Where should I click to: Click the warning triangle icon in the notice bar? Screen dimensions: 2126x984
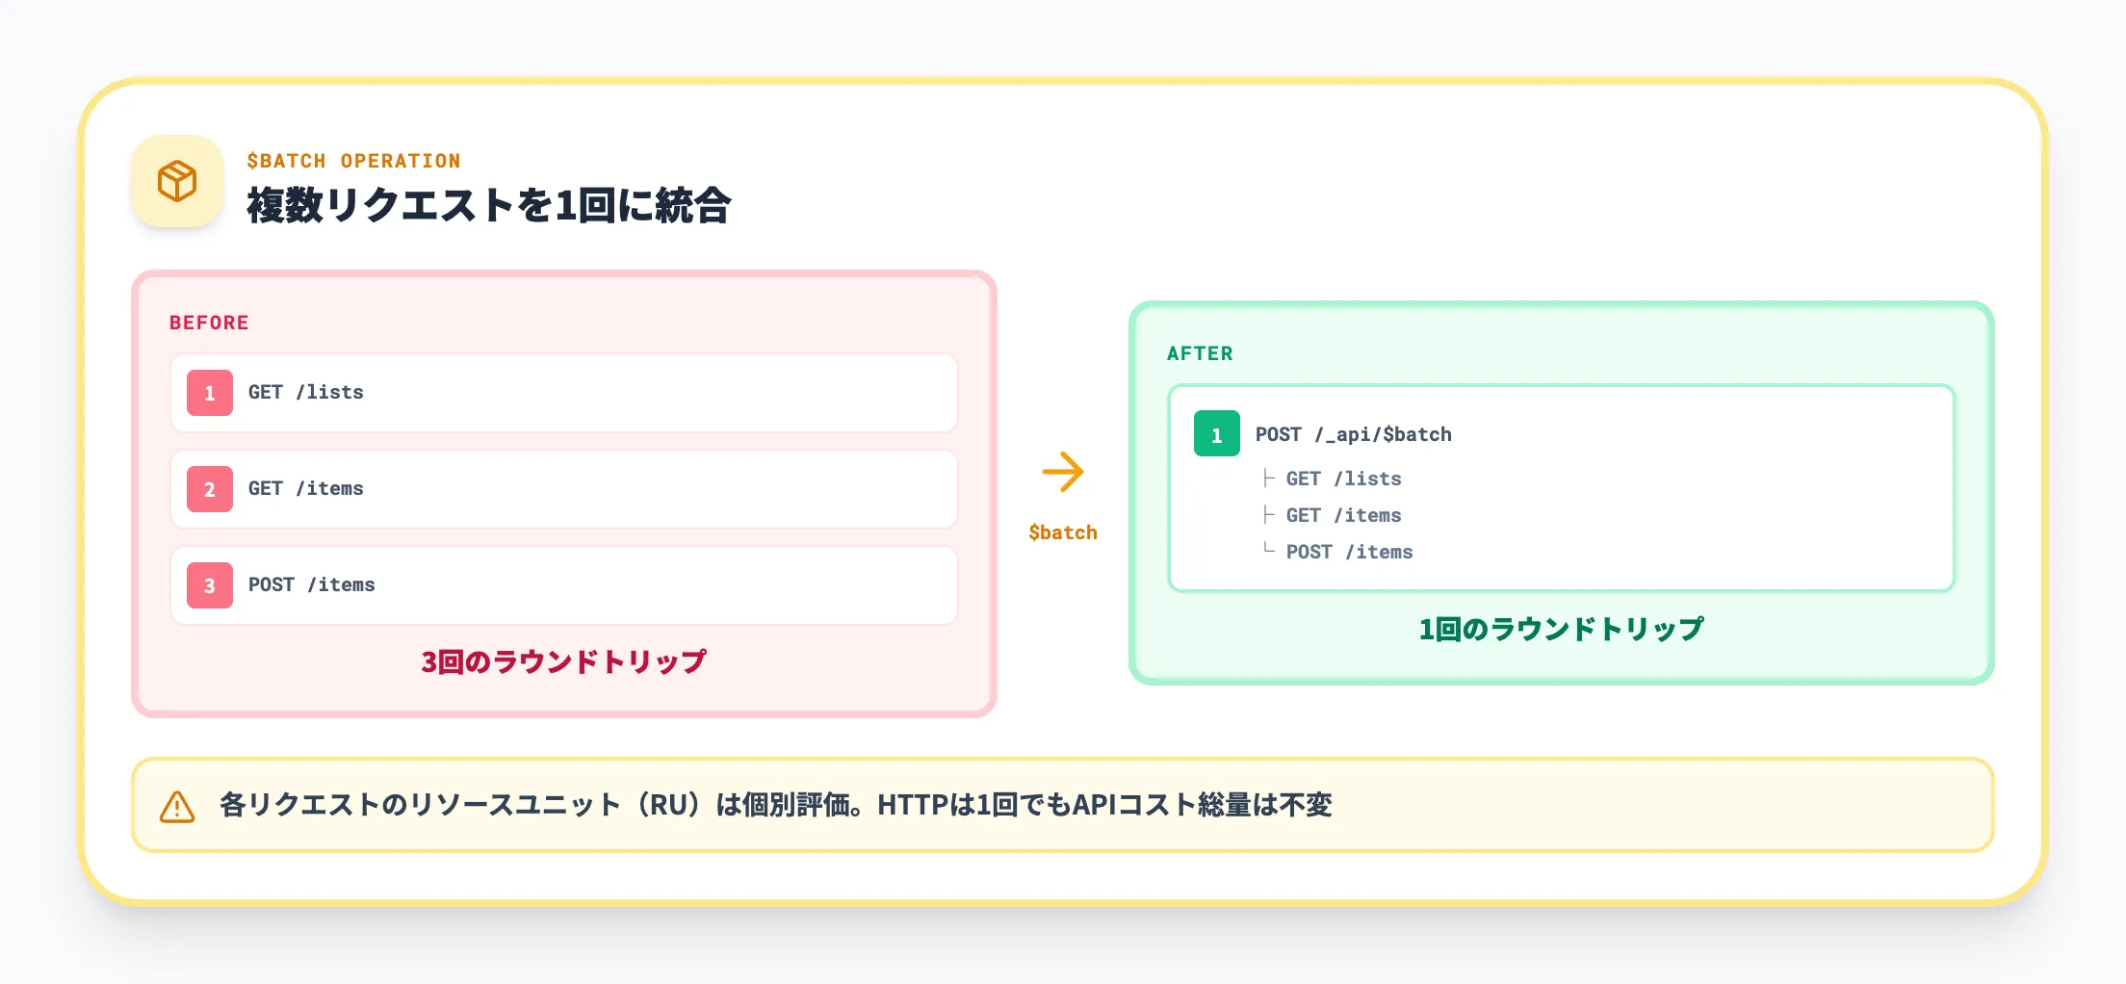tap(175, 807)
